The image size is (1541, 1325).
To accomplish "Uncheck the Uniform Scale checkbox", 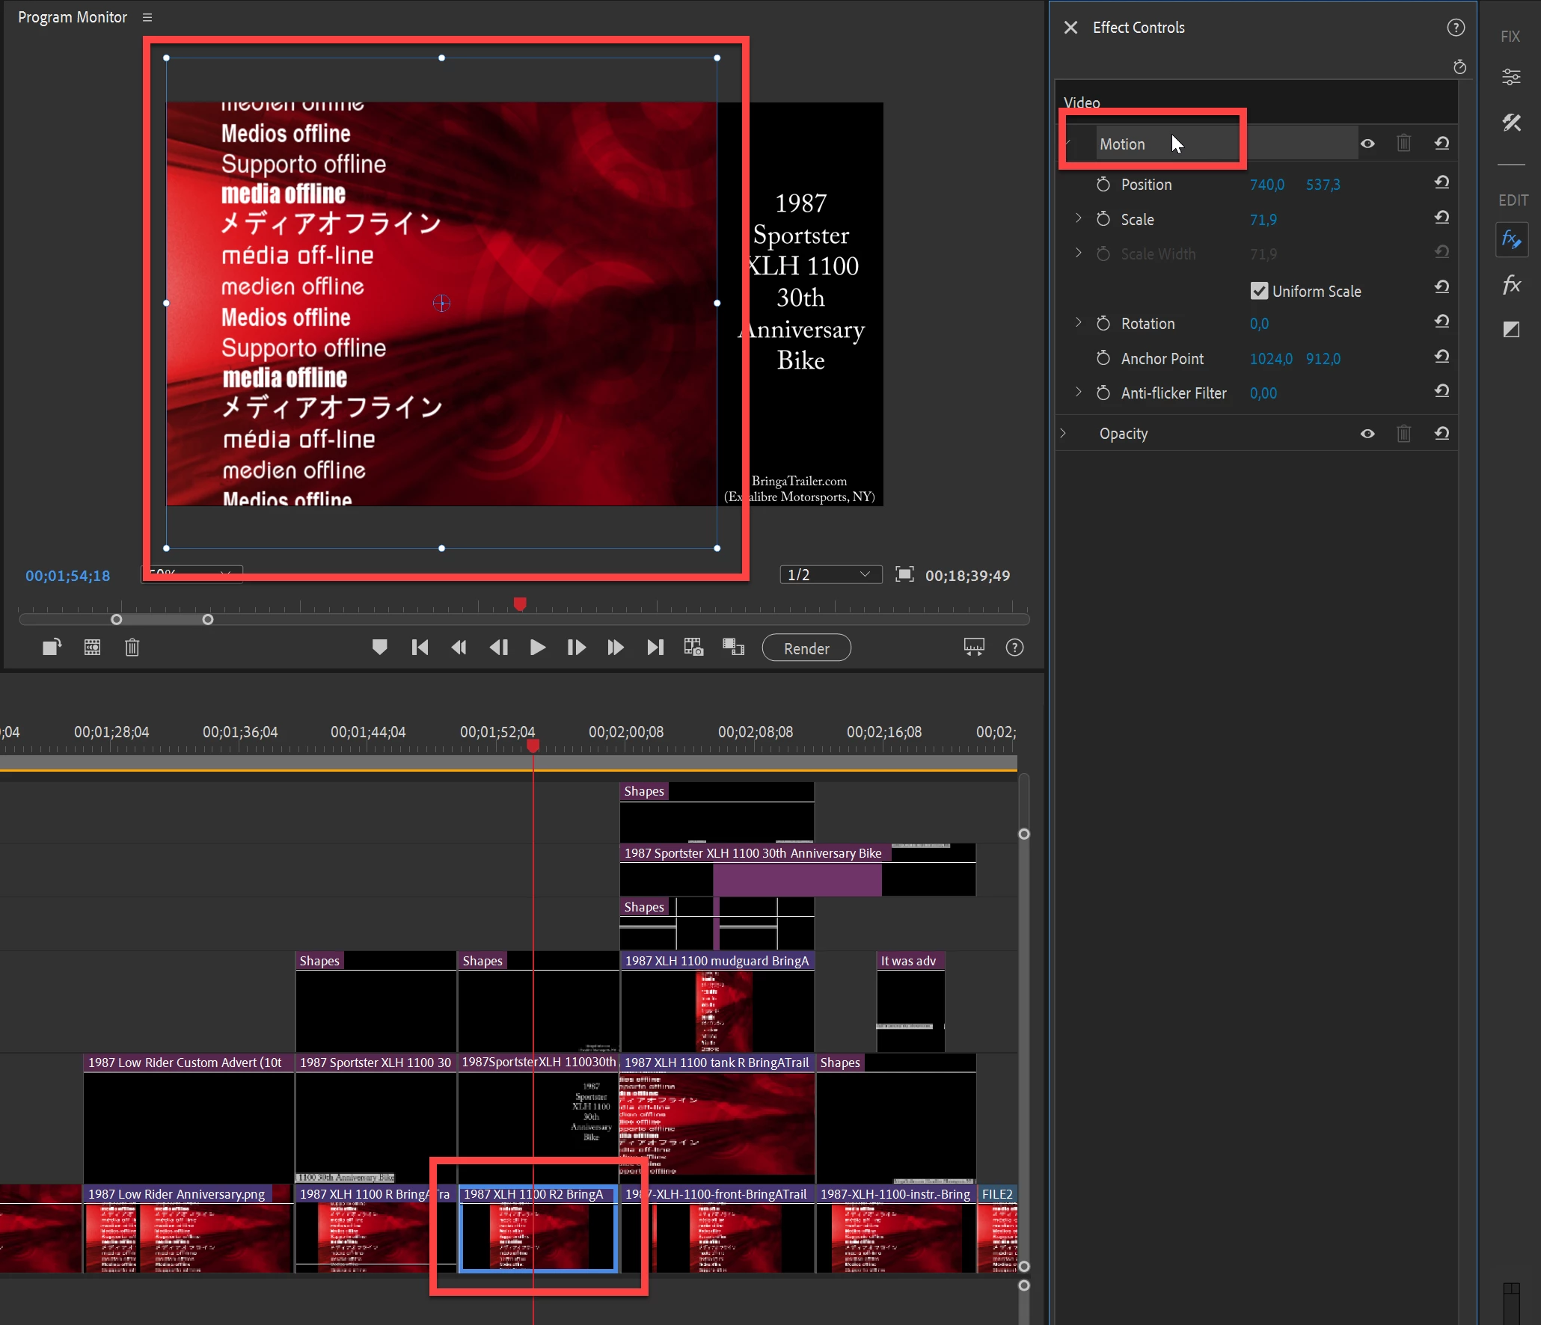I will pos(1259,292).
